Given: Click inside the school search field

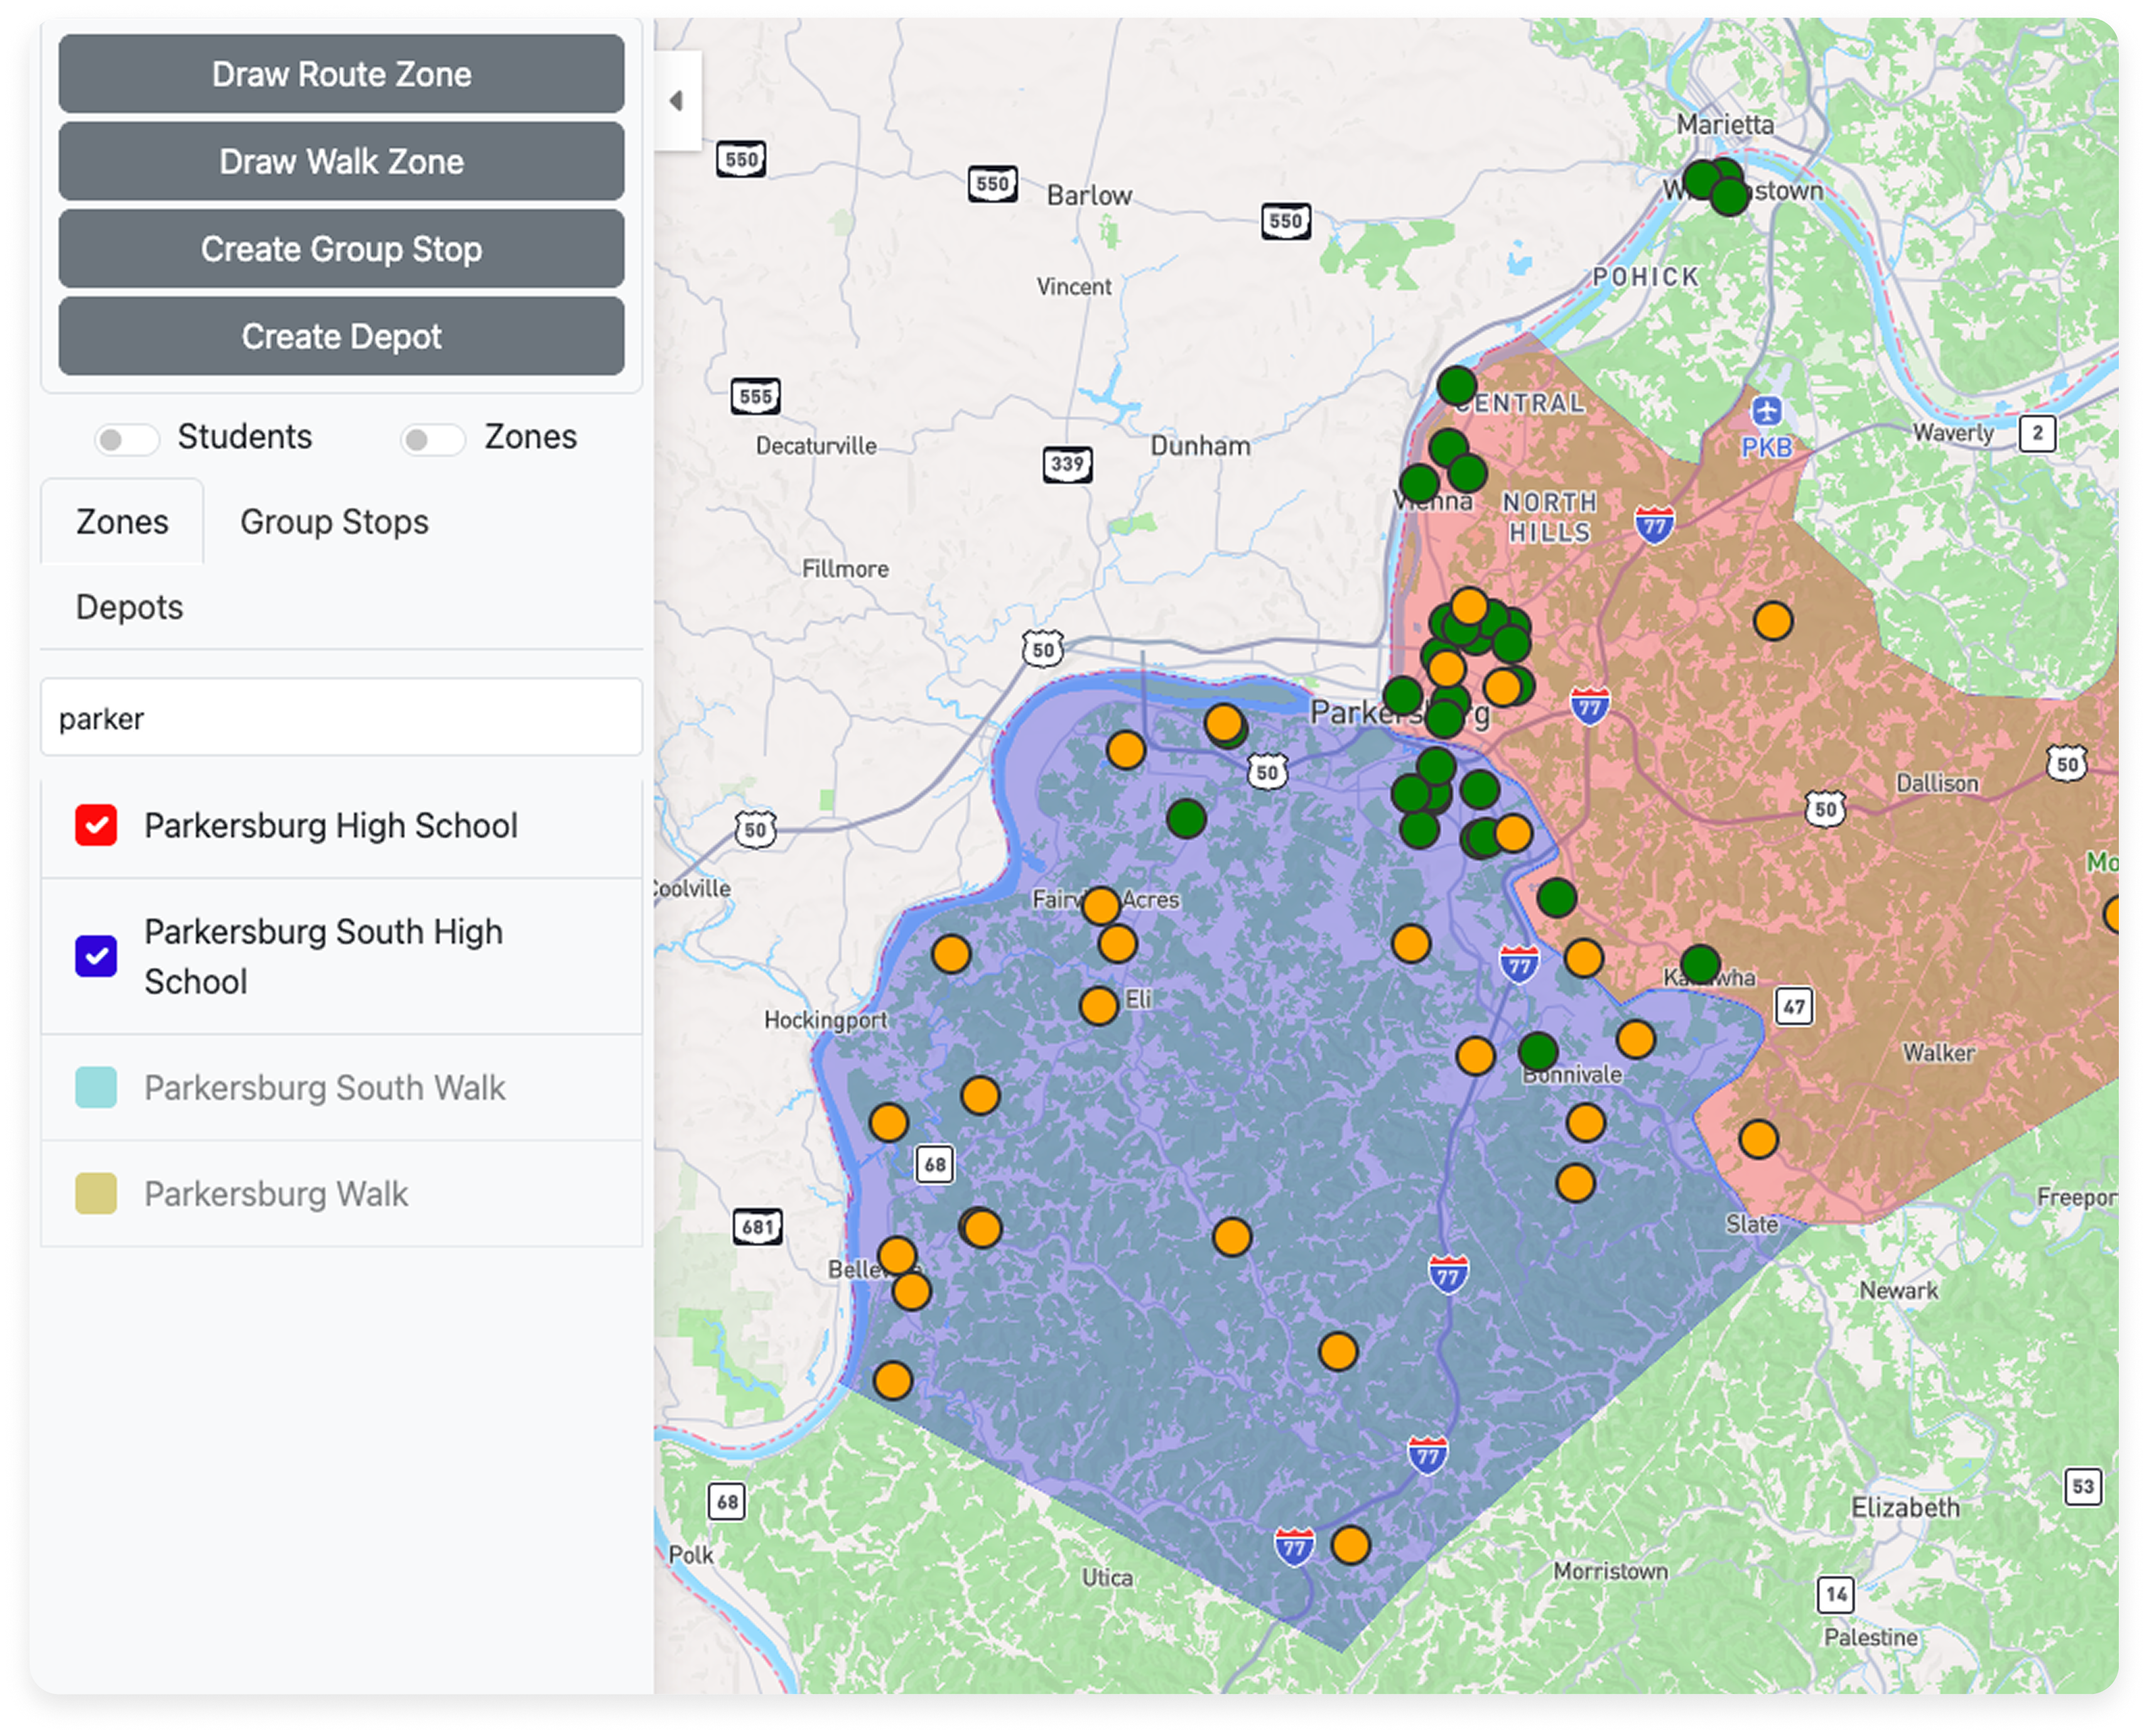Looking at the screenshot, I should (x=341, y=717).
